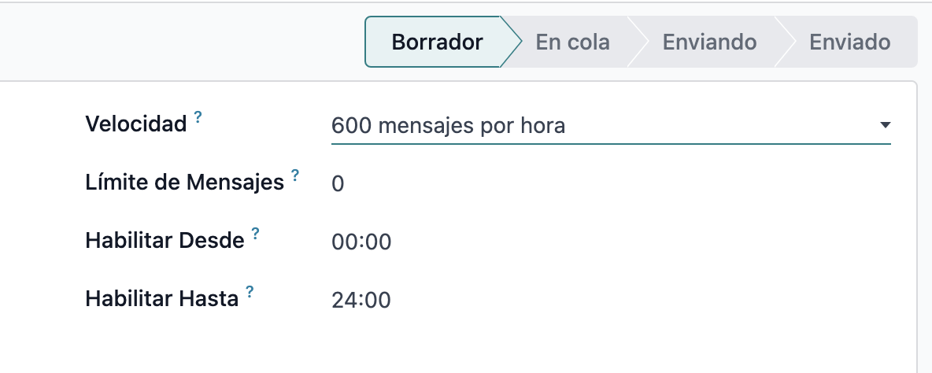Switch status to En cola
This screenshot has height=373, width=932.
(572, 42)
